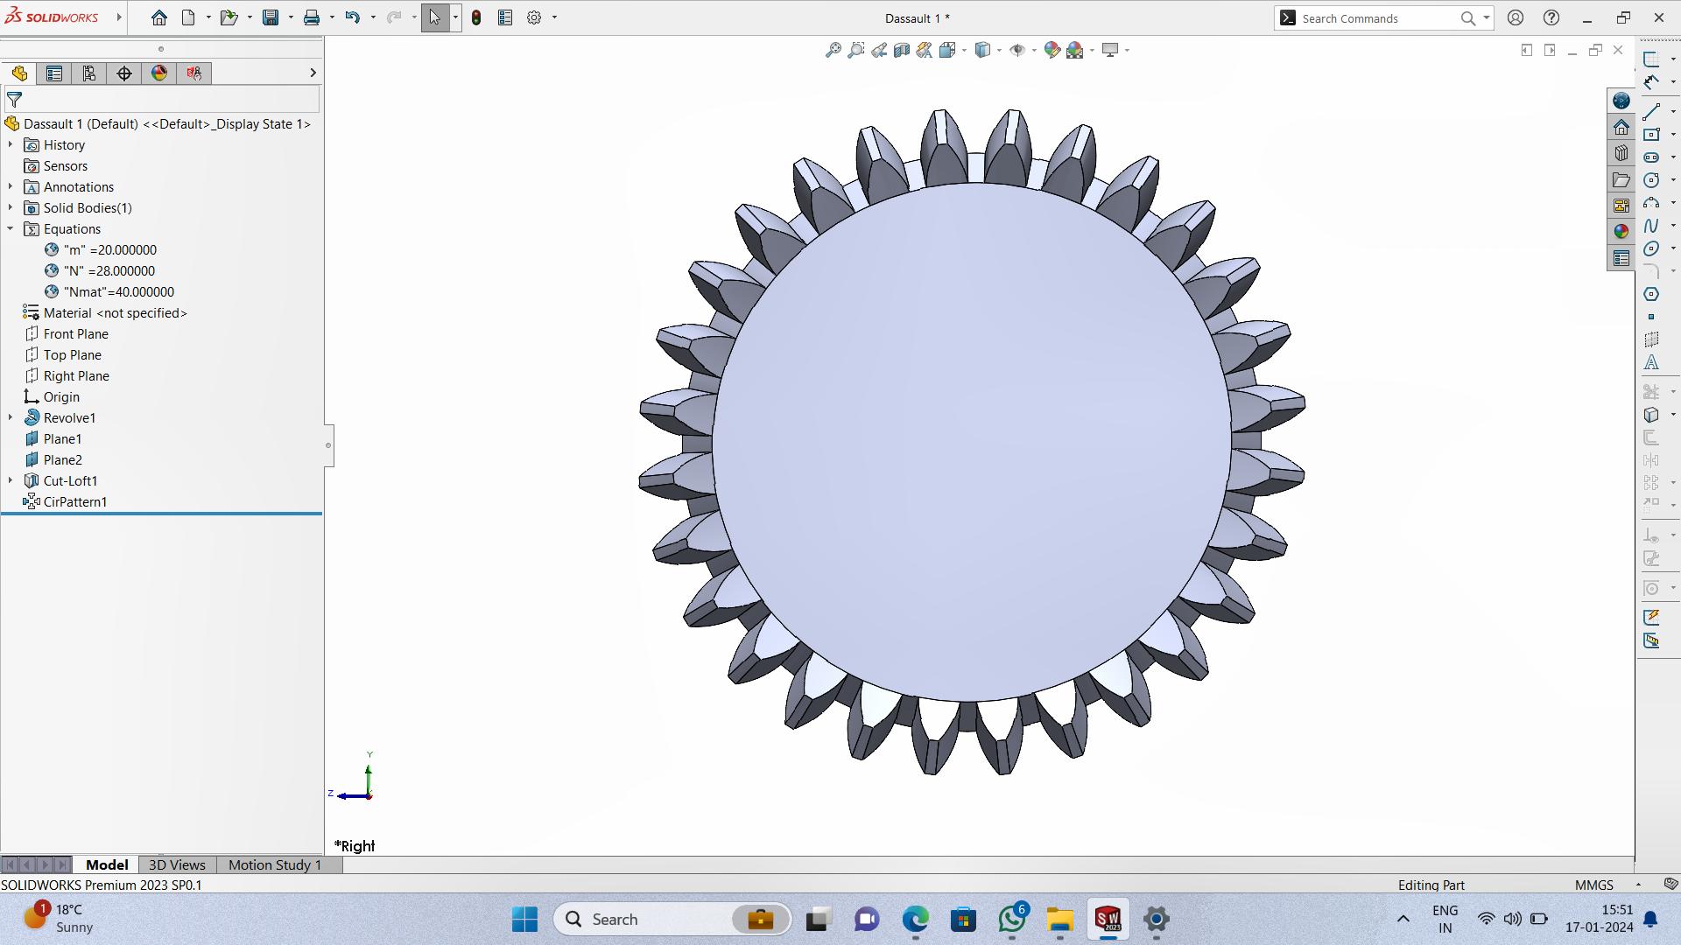Open Microsoft Edge from taskbar
This screenshot has width=1681, height=945.
(x=916, y=920)
